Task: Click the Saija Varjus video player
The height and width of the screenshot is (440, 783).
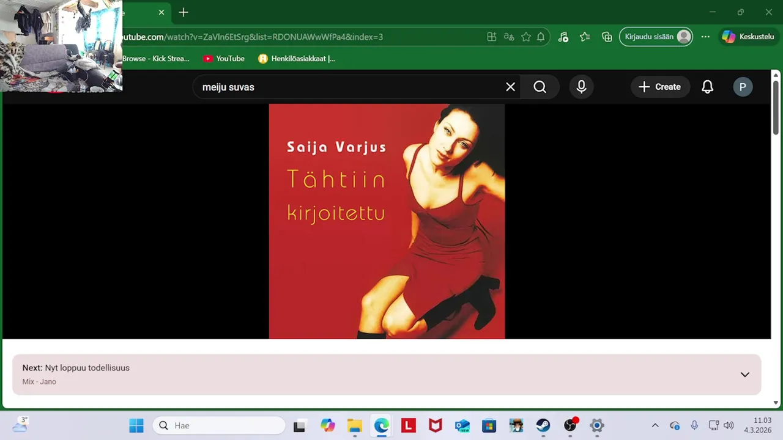Action: click(387, 221)
